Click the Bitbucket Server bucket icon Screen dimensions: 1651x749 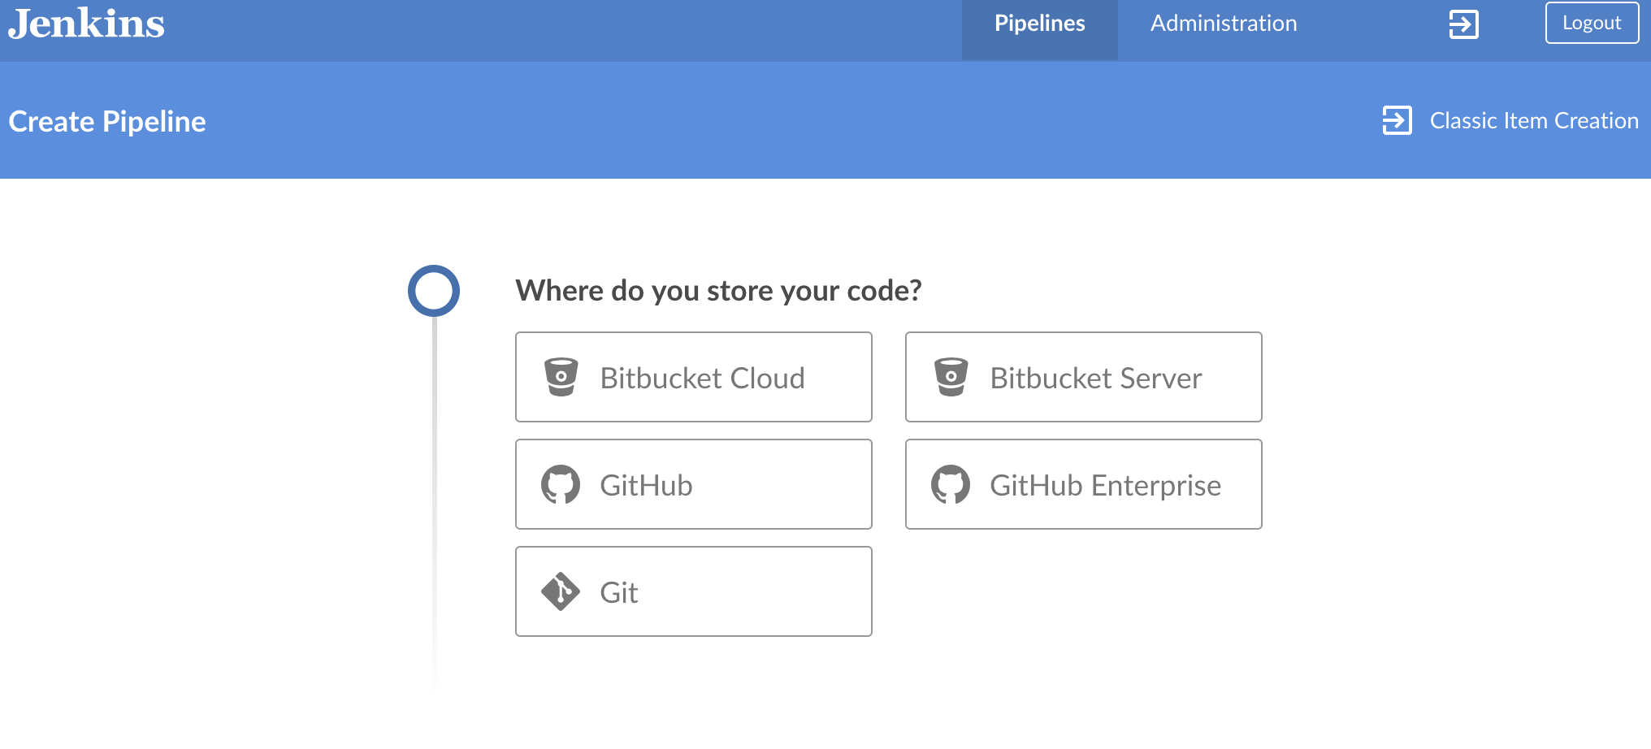tap(951, 377)
